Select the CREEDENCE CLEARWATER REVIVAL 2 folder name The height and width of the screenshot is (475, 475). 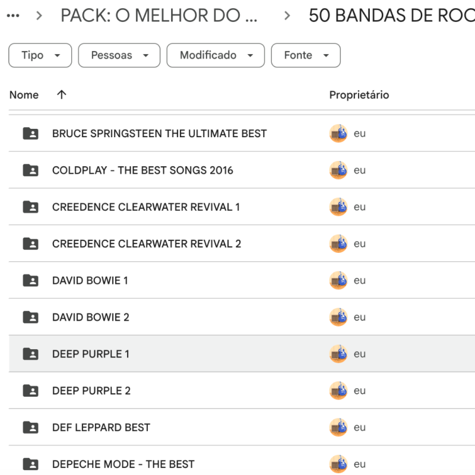[x=146, y=244]
